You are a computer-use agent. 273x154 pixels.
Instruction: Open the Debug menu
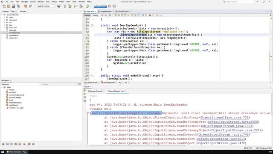[54, 2]
